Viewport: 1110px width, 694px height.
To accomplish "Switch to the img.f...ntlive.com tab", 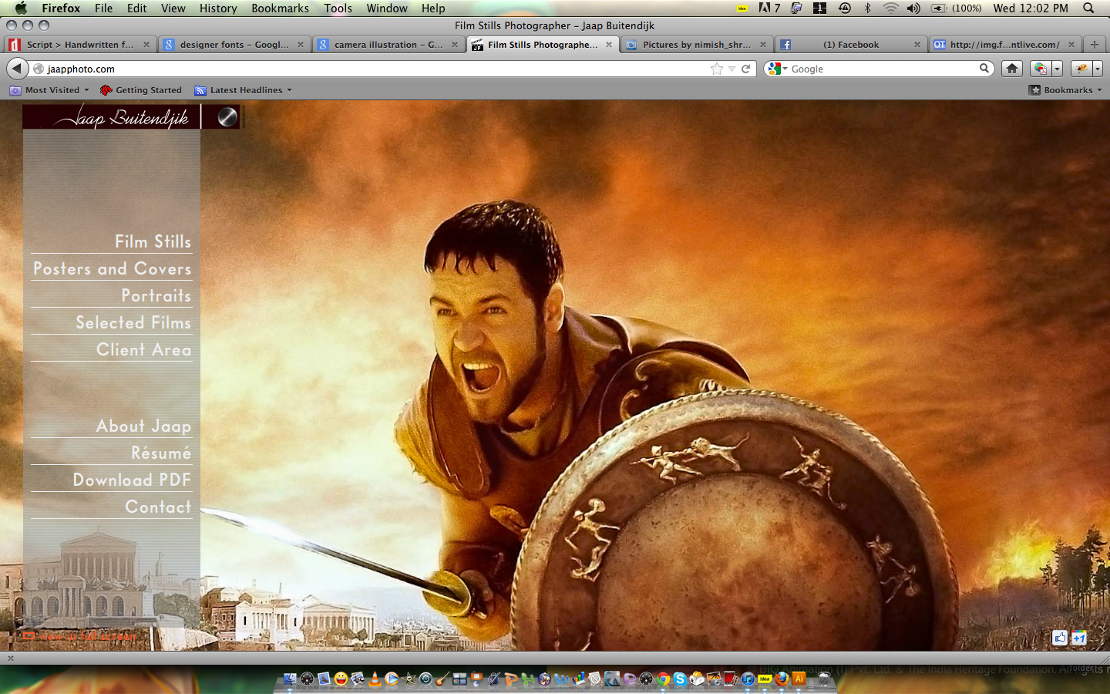I will [1005, 45].
